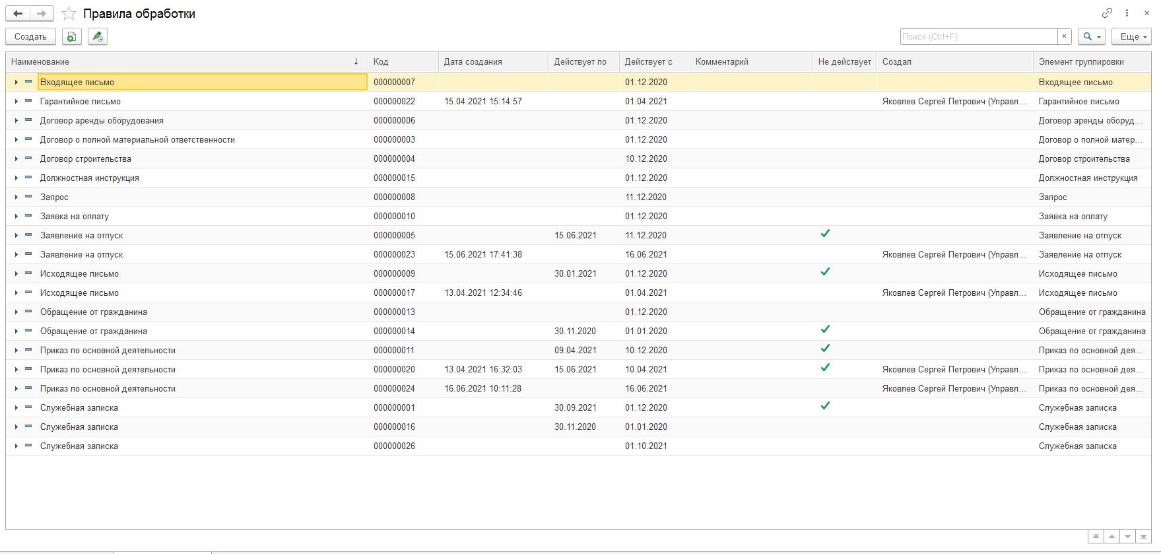Sort by the Наименование column header

[187, 61]
